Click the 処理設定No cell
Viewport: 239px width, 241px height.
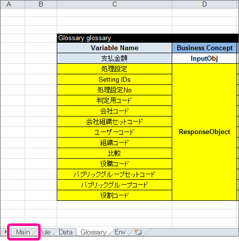coord(114,90)
